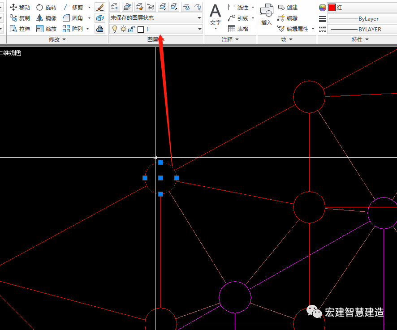Click layer 1 white color swatch

click(141, 30)
